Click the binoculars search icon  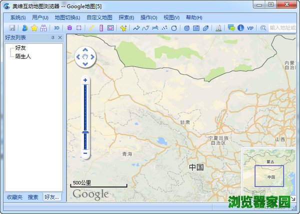pos(43,28)
